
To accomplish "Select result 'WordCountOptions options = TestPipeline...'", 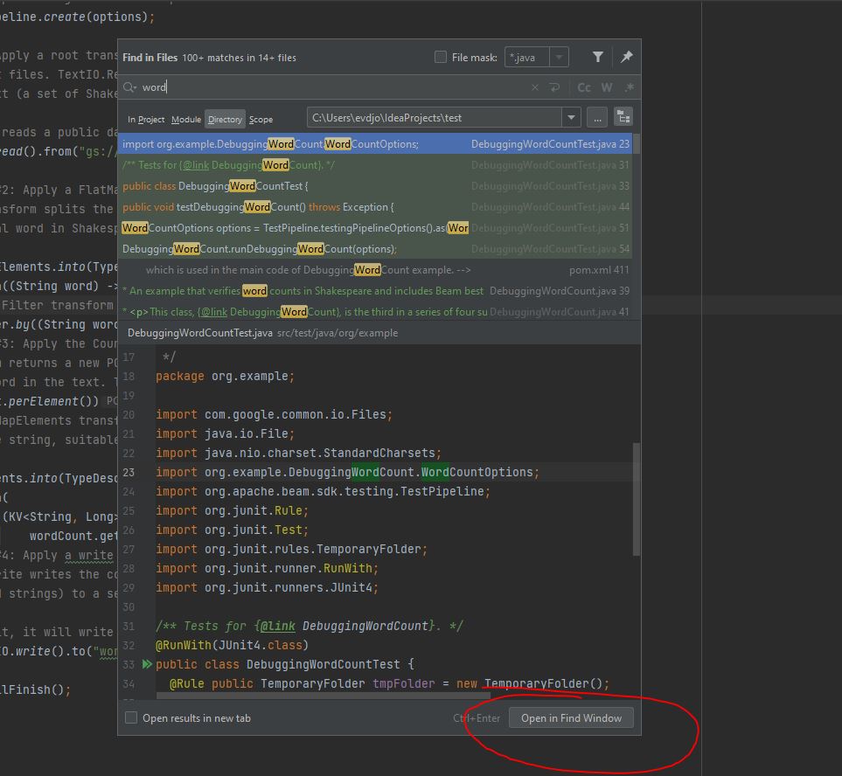I will [x=375, y=227].
